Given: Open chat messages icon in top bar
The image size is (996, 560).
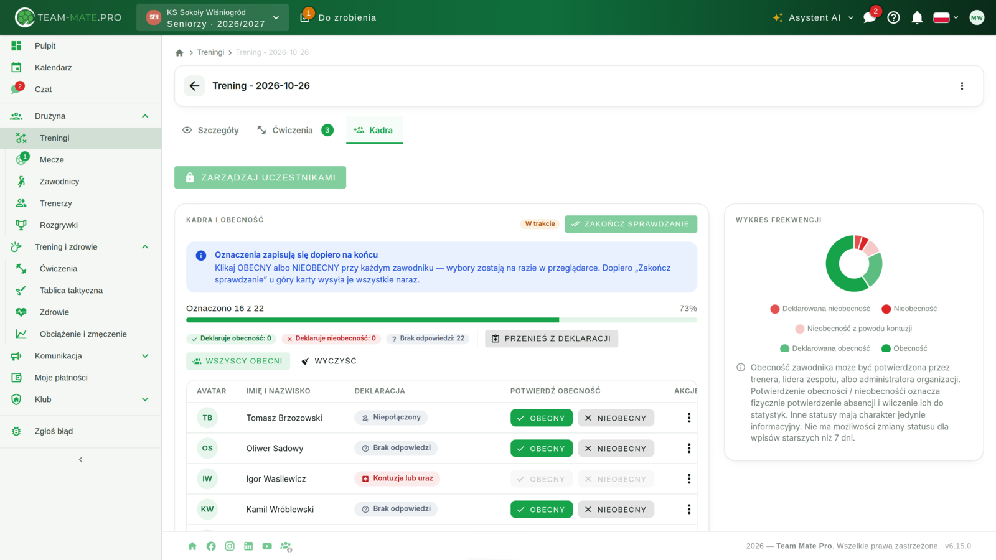Looking at the screenshot, I should tap(870, 17).
